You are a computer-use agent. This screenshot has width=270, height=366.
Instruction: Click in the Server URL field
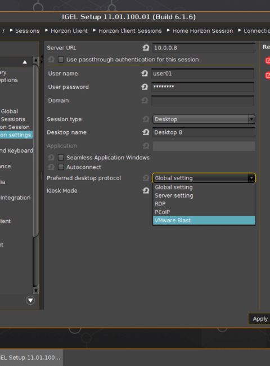click(204, 48)
